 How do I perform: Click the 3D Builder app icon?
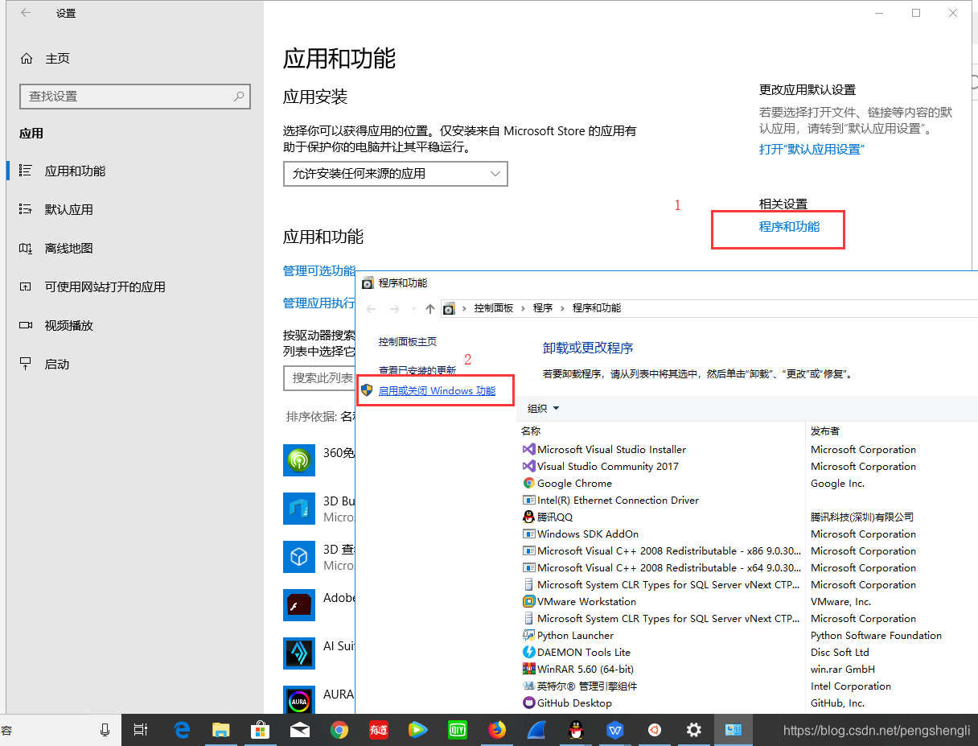[299, 509]
